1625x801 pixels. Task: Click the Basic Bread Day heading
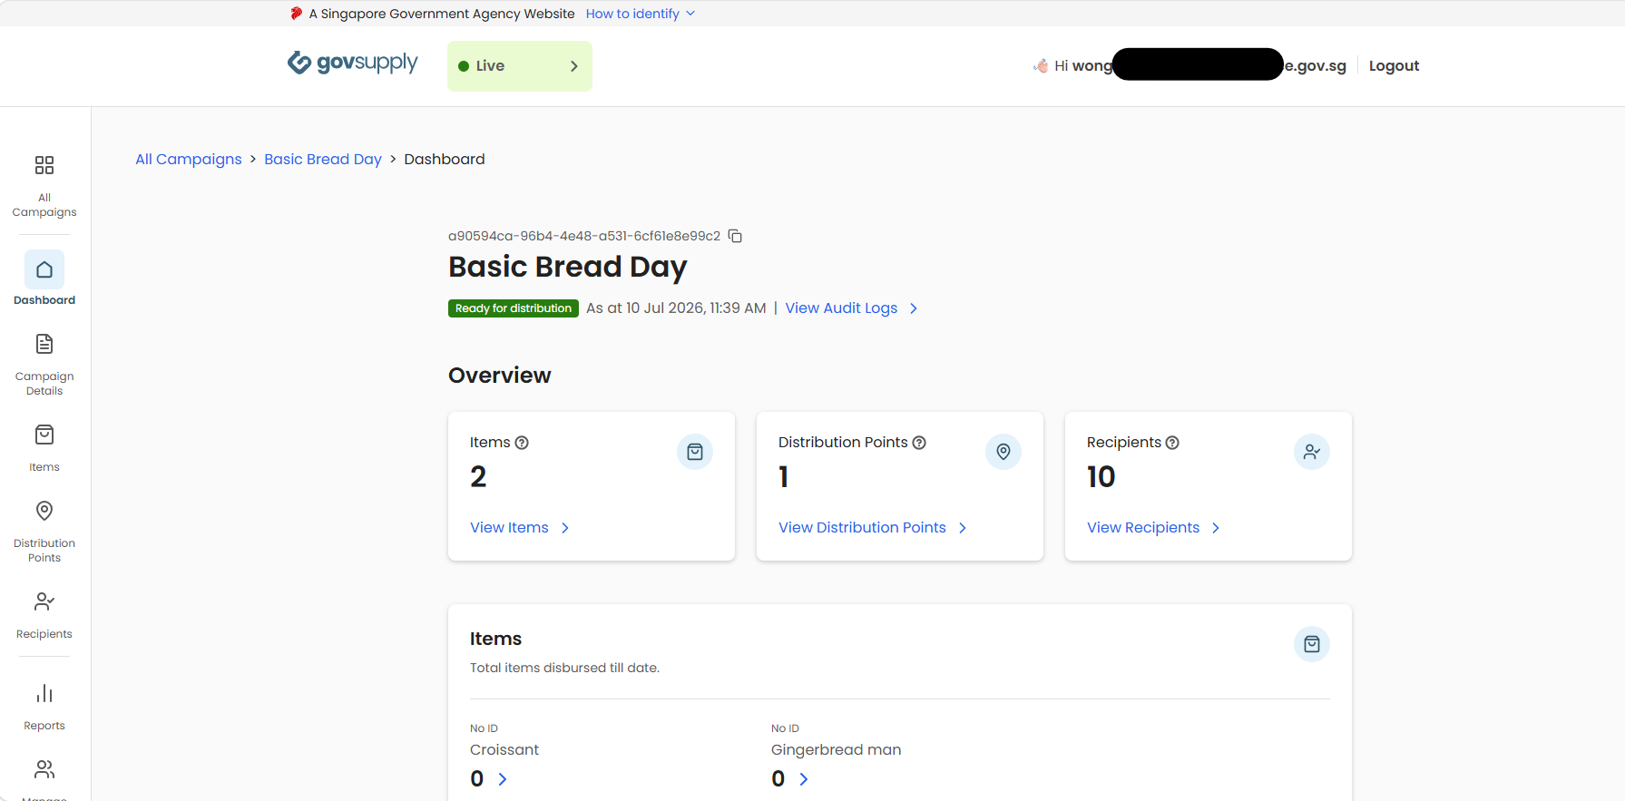568,267
